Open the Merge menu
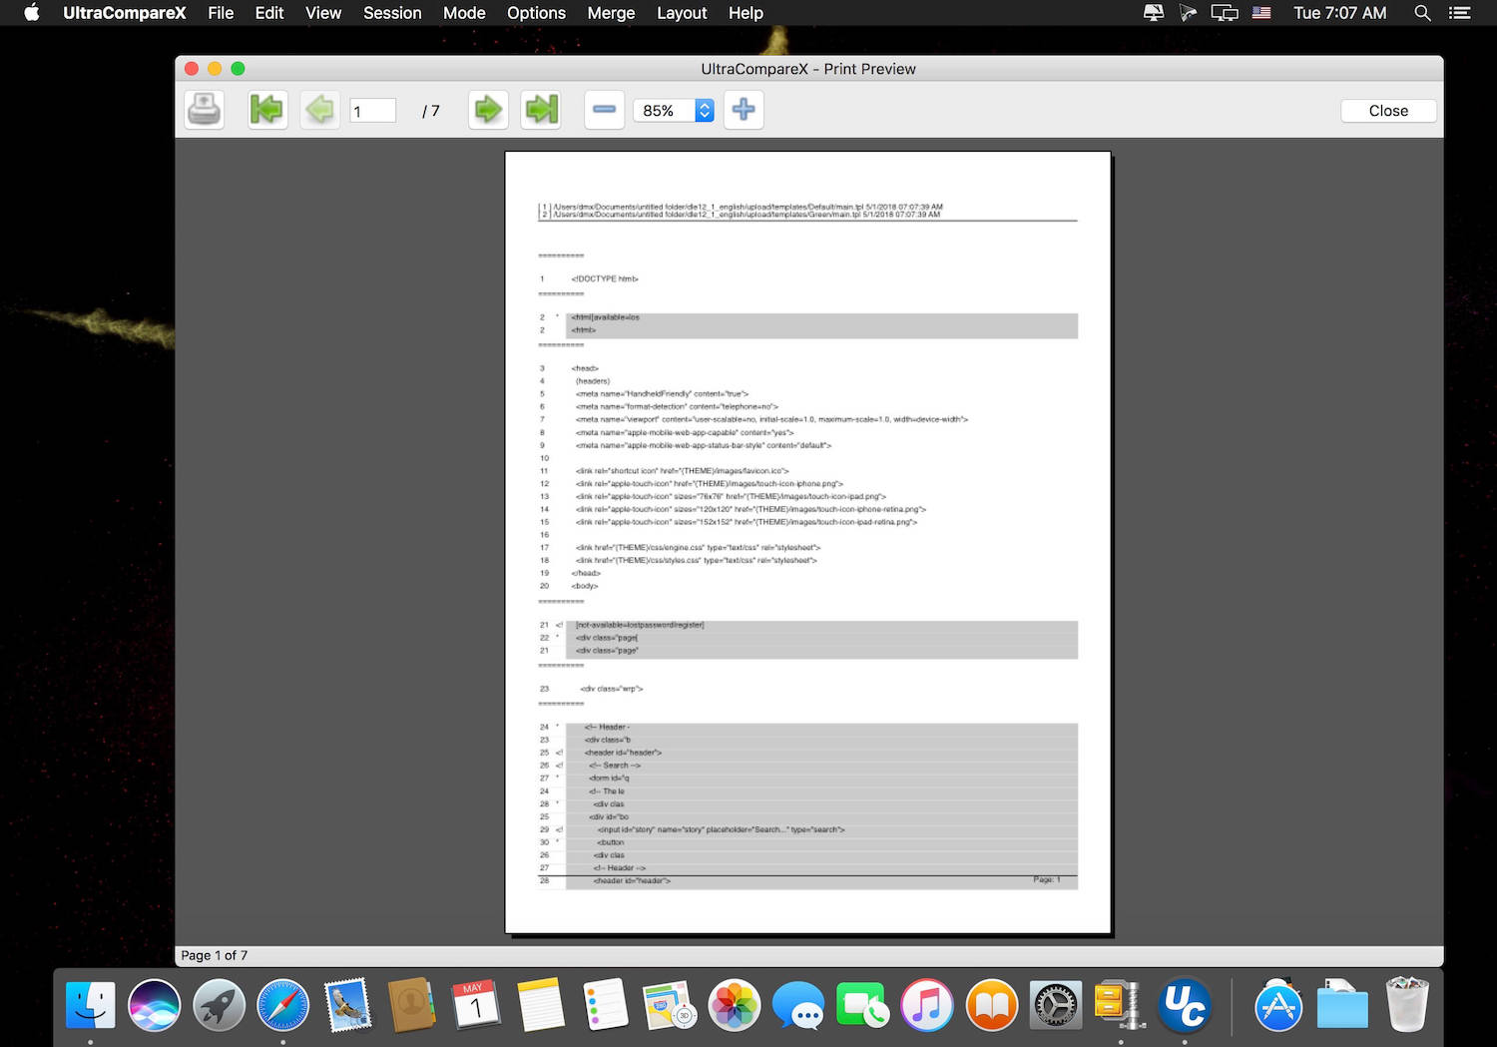1497x1047 pixels. 611,13
